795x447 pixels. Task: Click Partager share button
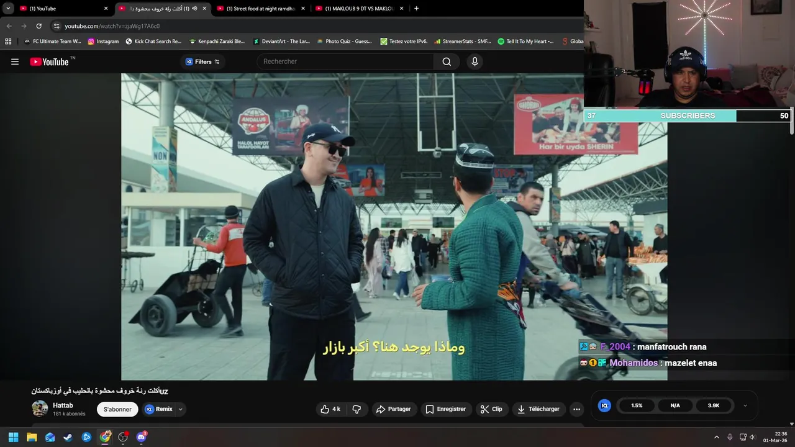click(393, 409)
